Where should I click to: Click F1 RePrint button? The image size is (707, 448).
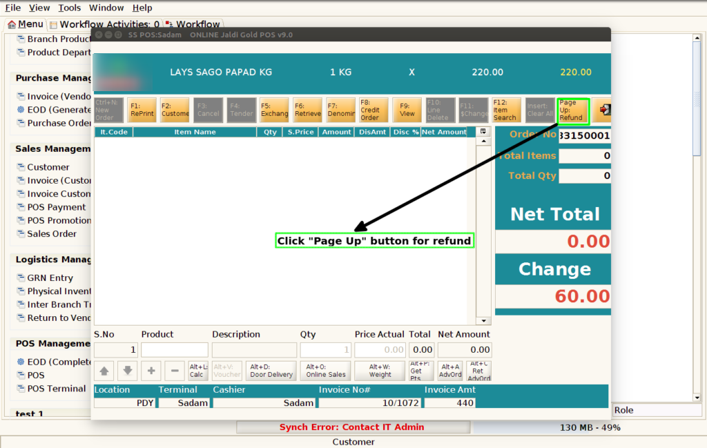pos(142,110)
